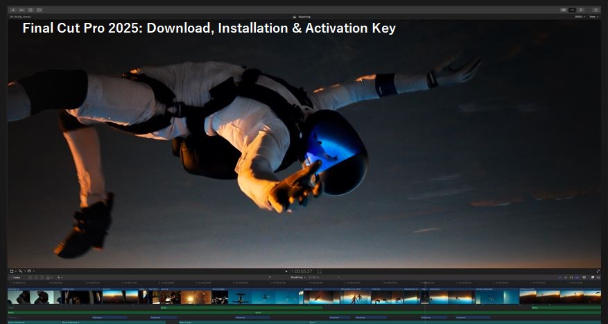This screenshot has height=324, width=608.
Task: Open the Select tool arrow pop-up
Action: click(x=60, y=278)
